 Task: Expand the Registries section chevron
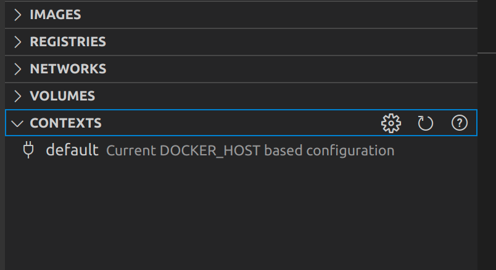coord(18,42)
